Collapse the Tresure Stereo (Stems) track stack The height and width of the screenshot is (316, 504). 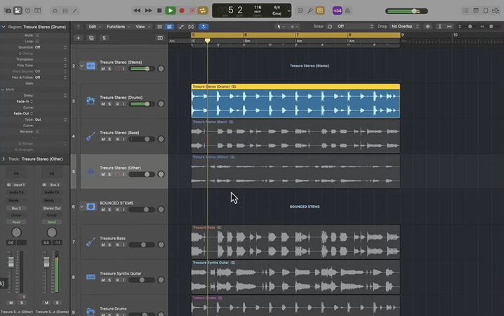(x=81, y=65)
